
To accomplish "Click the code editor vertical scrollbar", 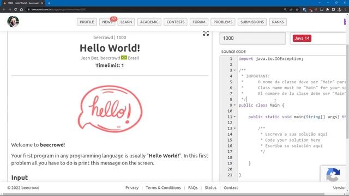I will pyautogui.click(x=347, y=91).
